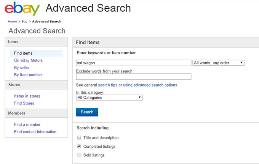Click the eBay logo
This screenshot has width=259, height=164.
point(22,9)
